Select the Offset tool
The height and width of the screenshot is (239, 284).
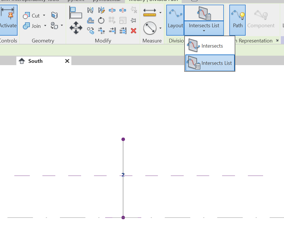(90, 20)
